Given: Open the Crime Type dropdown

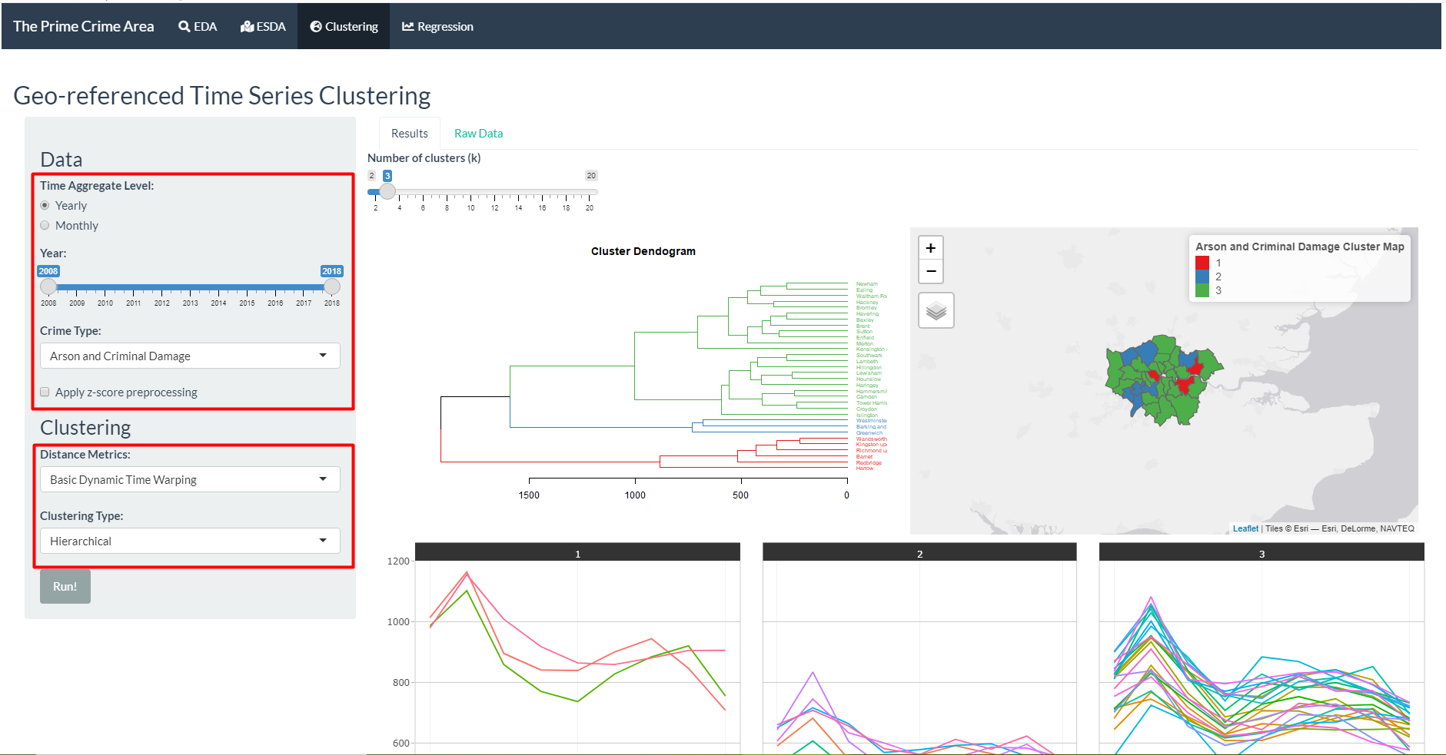Looking at the screenshot, I should pos(190,356).
